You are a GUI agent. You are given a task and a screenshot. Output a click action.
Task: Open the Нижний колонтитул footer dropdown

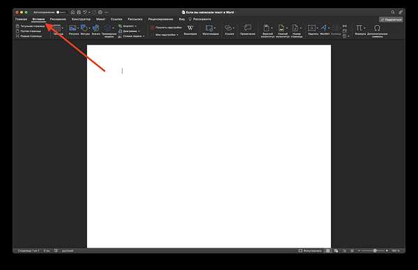pos(282,31)
